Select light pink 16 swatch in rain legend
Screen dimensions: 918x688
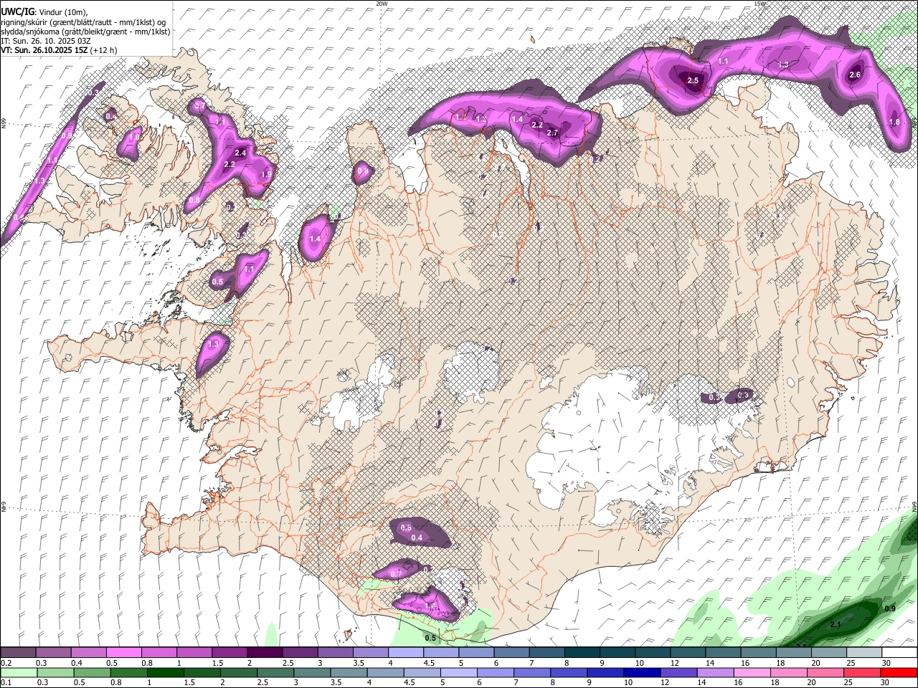(751, 672)
